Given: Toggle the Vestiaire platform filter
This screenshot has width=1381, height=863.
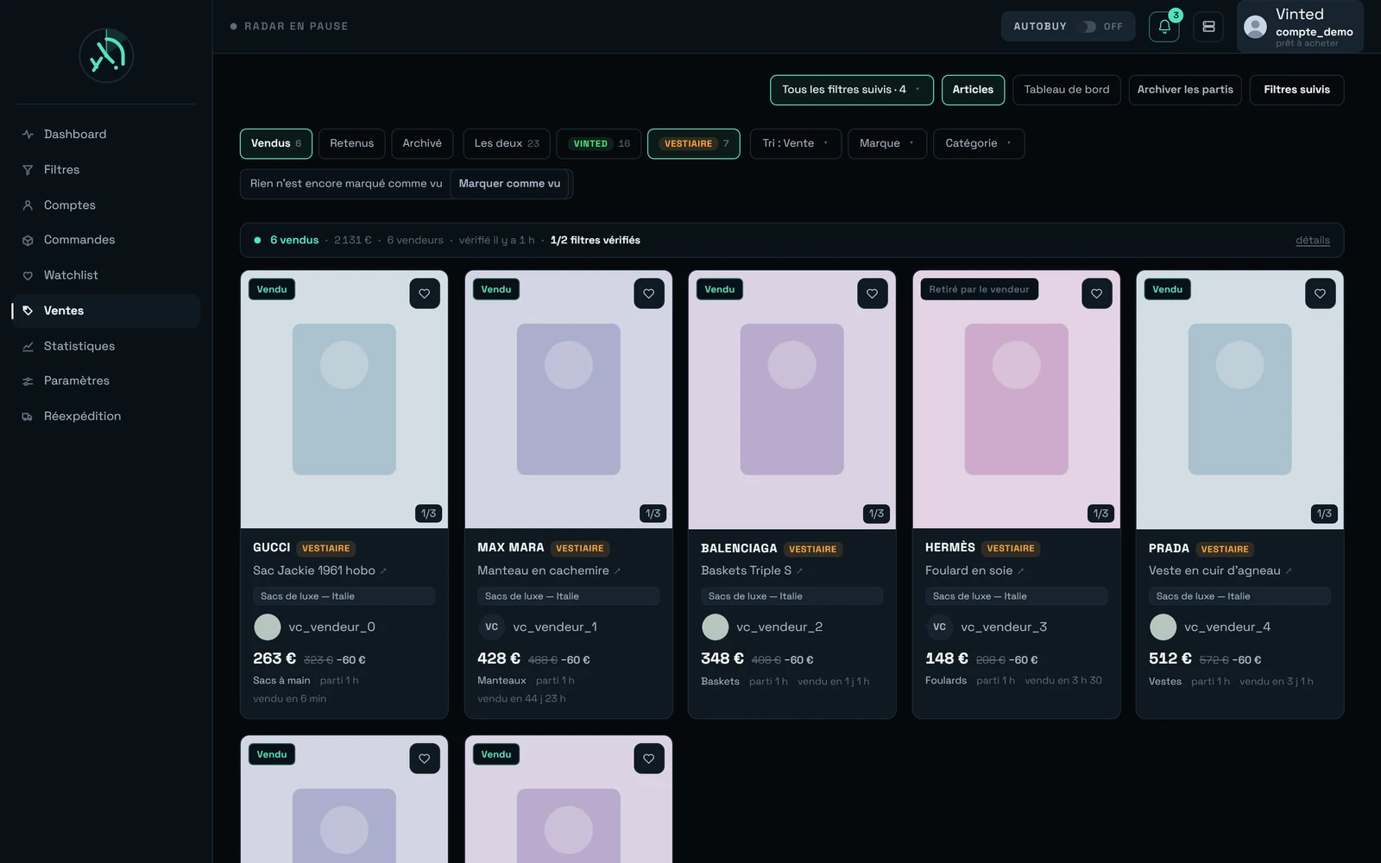Looking at the screenshot, I should click(x=694, y=143).
